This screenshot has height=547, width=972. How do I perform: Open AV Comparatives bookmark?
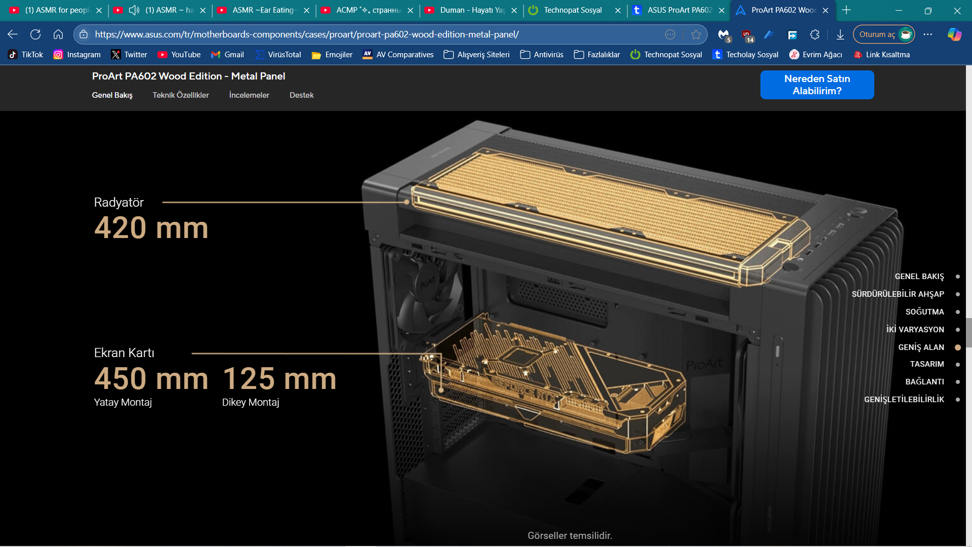pos(398,55)
